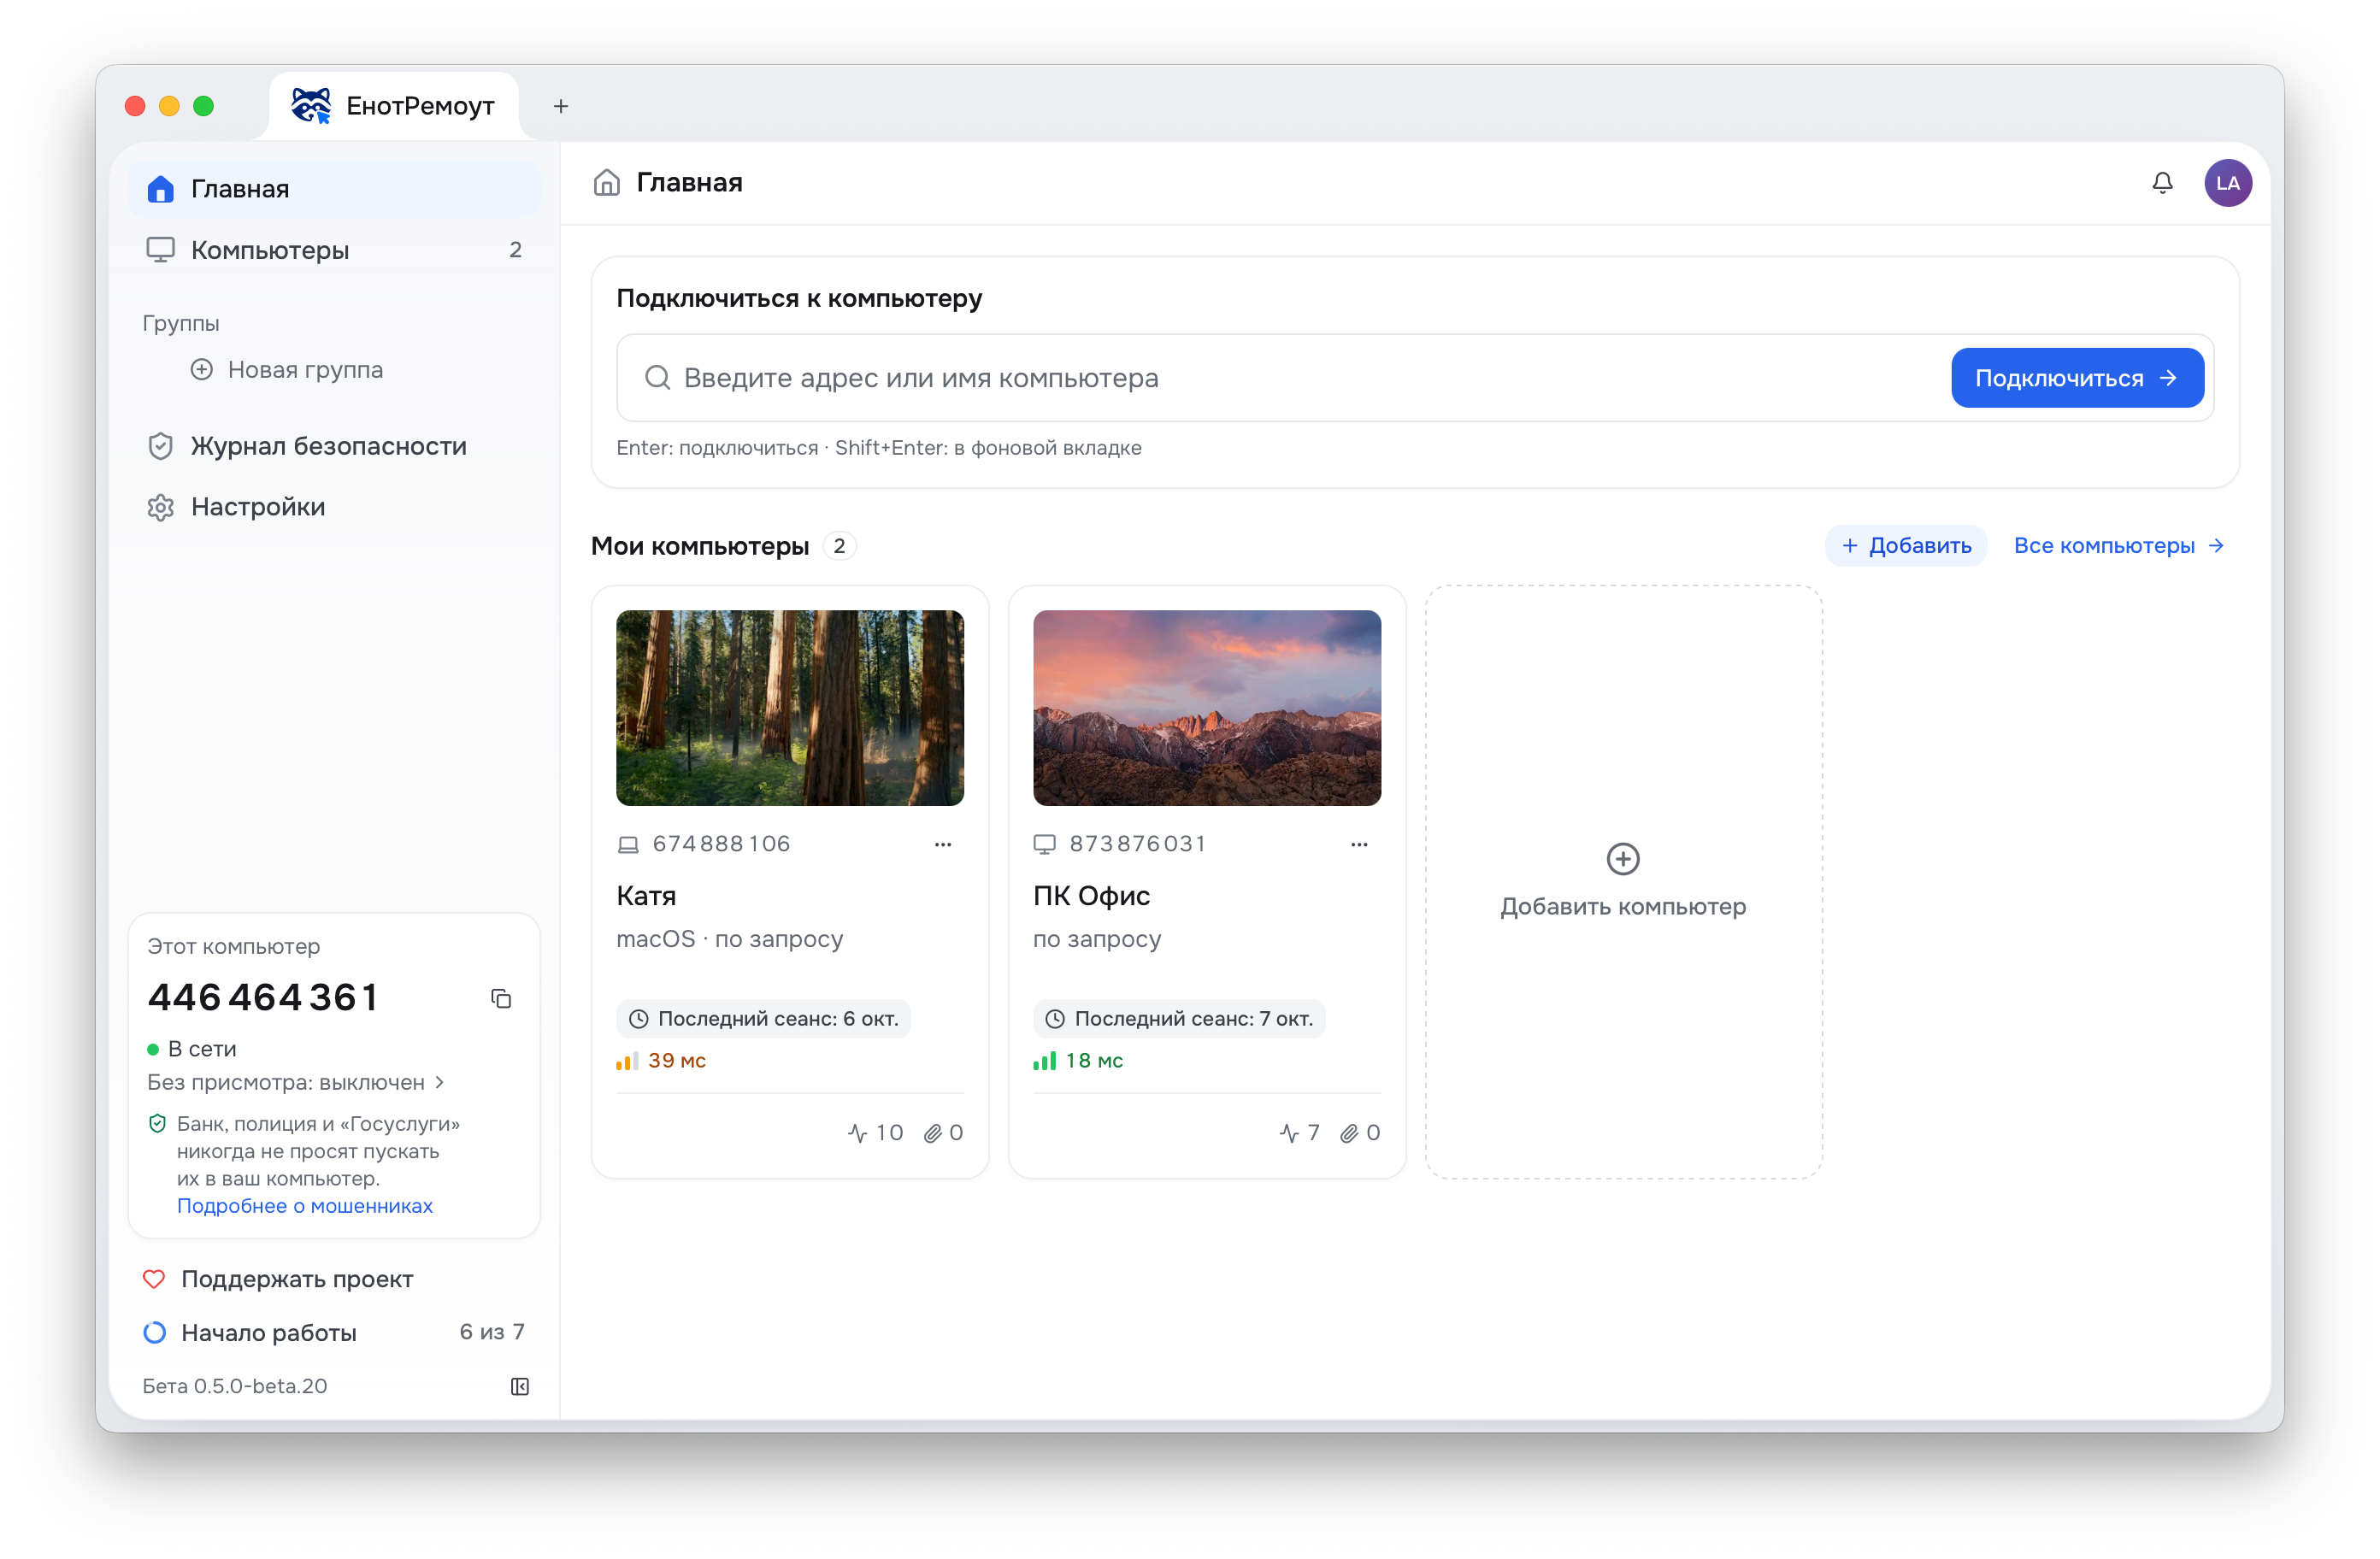Screen dimensions: 2380x1559
Task: Select Главная in the sidebar
Action: click(x=334, y=189)
